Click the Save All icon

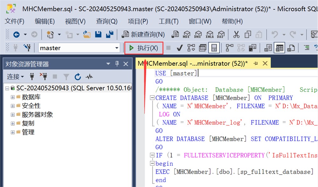[110, 34]
